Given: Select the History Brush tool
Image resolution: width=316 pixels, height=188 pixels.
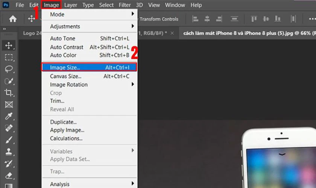Looking at the screenshot, I should click(x=9, y=164).
